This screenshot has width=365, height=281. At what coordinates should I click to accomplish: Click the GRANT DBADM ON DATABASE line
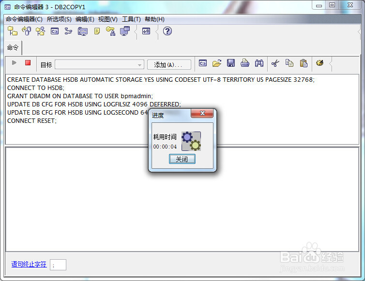(x=80, y=96)
